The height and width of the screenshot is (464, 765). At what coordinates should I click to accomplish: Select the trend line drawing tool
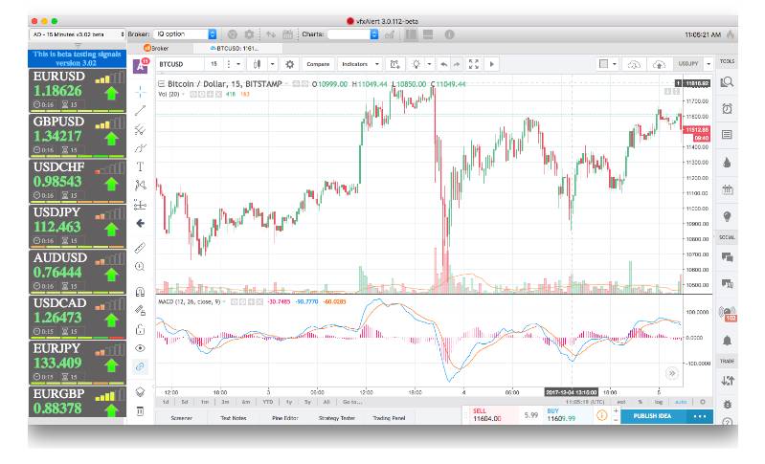click(x=141, y=110)
